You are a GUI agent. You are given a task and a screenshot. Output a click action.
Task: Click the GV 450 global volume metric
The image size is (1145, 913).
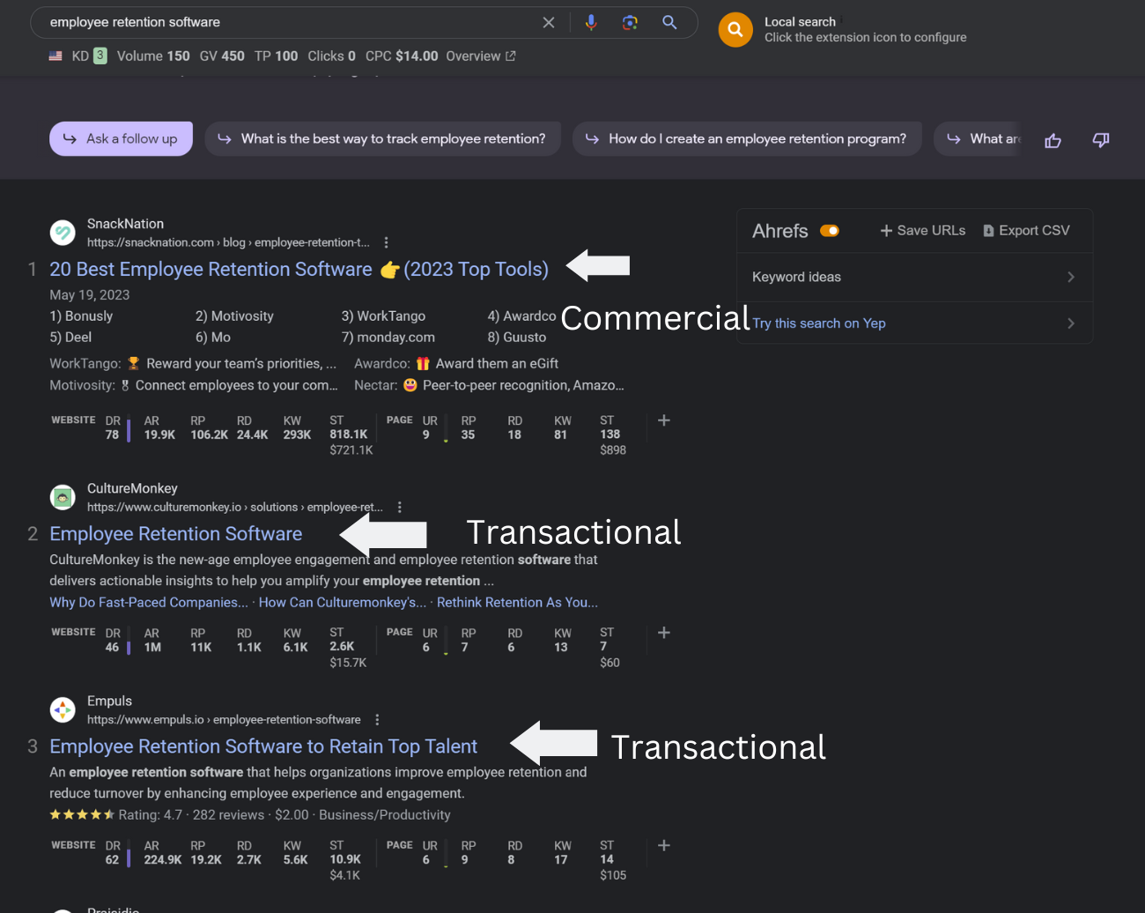(222, 56)
